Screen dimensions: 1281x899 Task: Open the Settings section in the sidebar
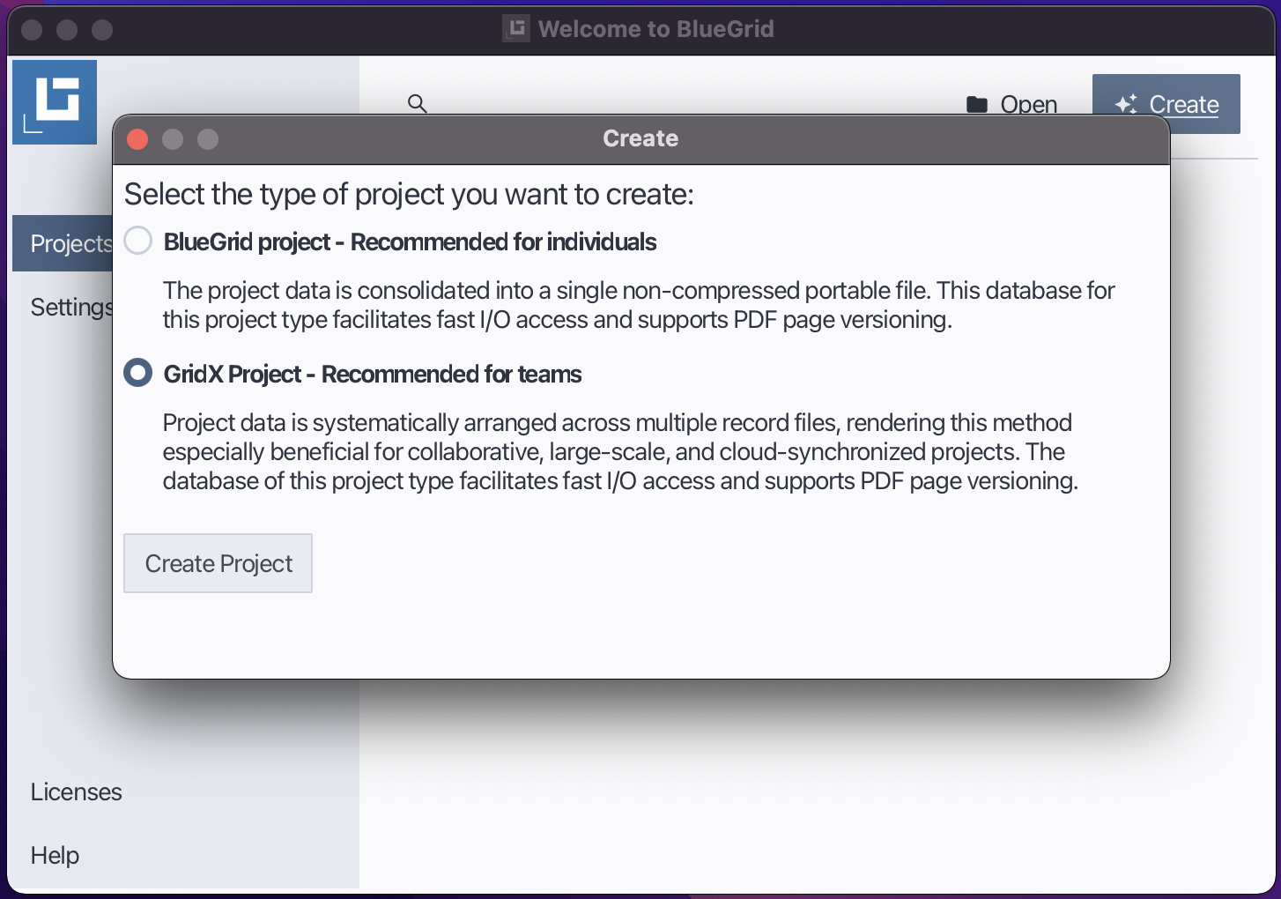(x=71, y=307)
